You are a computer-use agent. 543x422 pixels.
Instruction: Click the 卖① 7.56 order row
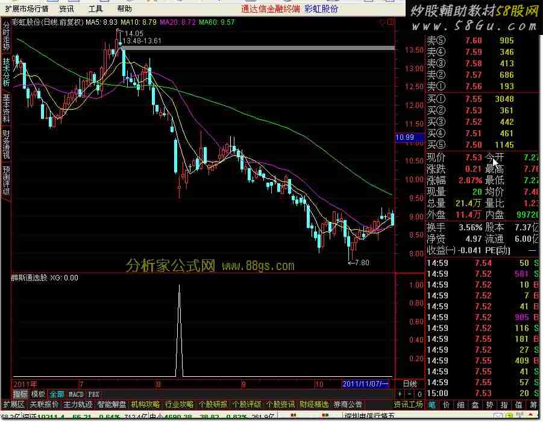point(482,86)
